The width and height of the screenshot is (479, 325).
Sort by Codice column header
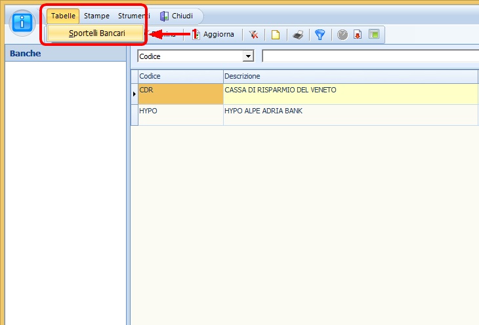(x=180, y=77)
